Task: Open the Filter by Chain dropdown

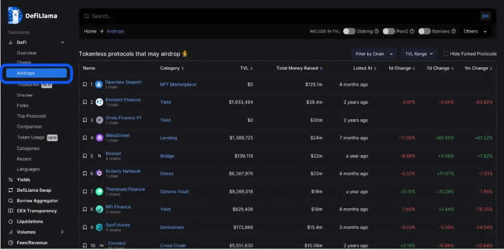Action: point(373,54)
